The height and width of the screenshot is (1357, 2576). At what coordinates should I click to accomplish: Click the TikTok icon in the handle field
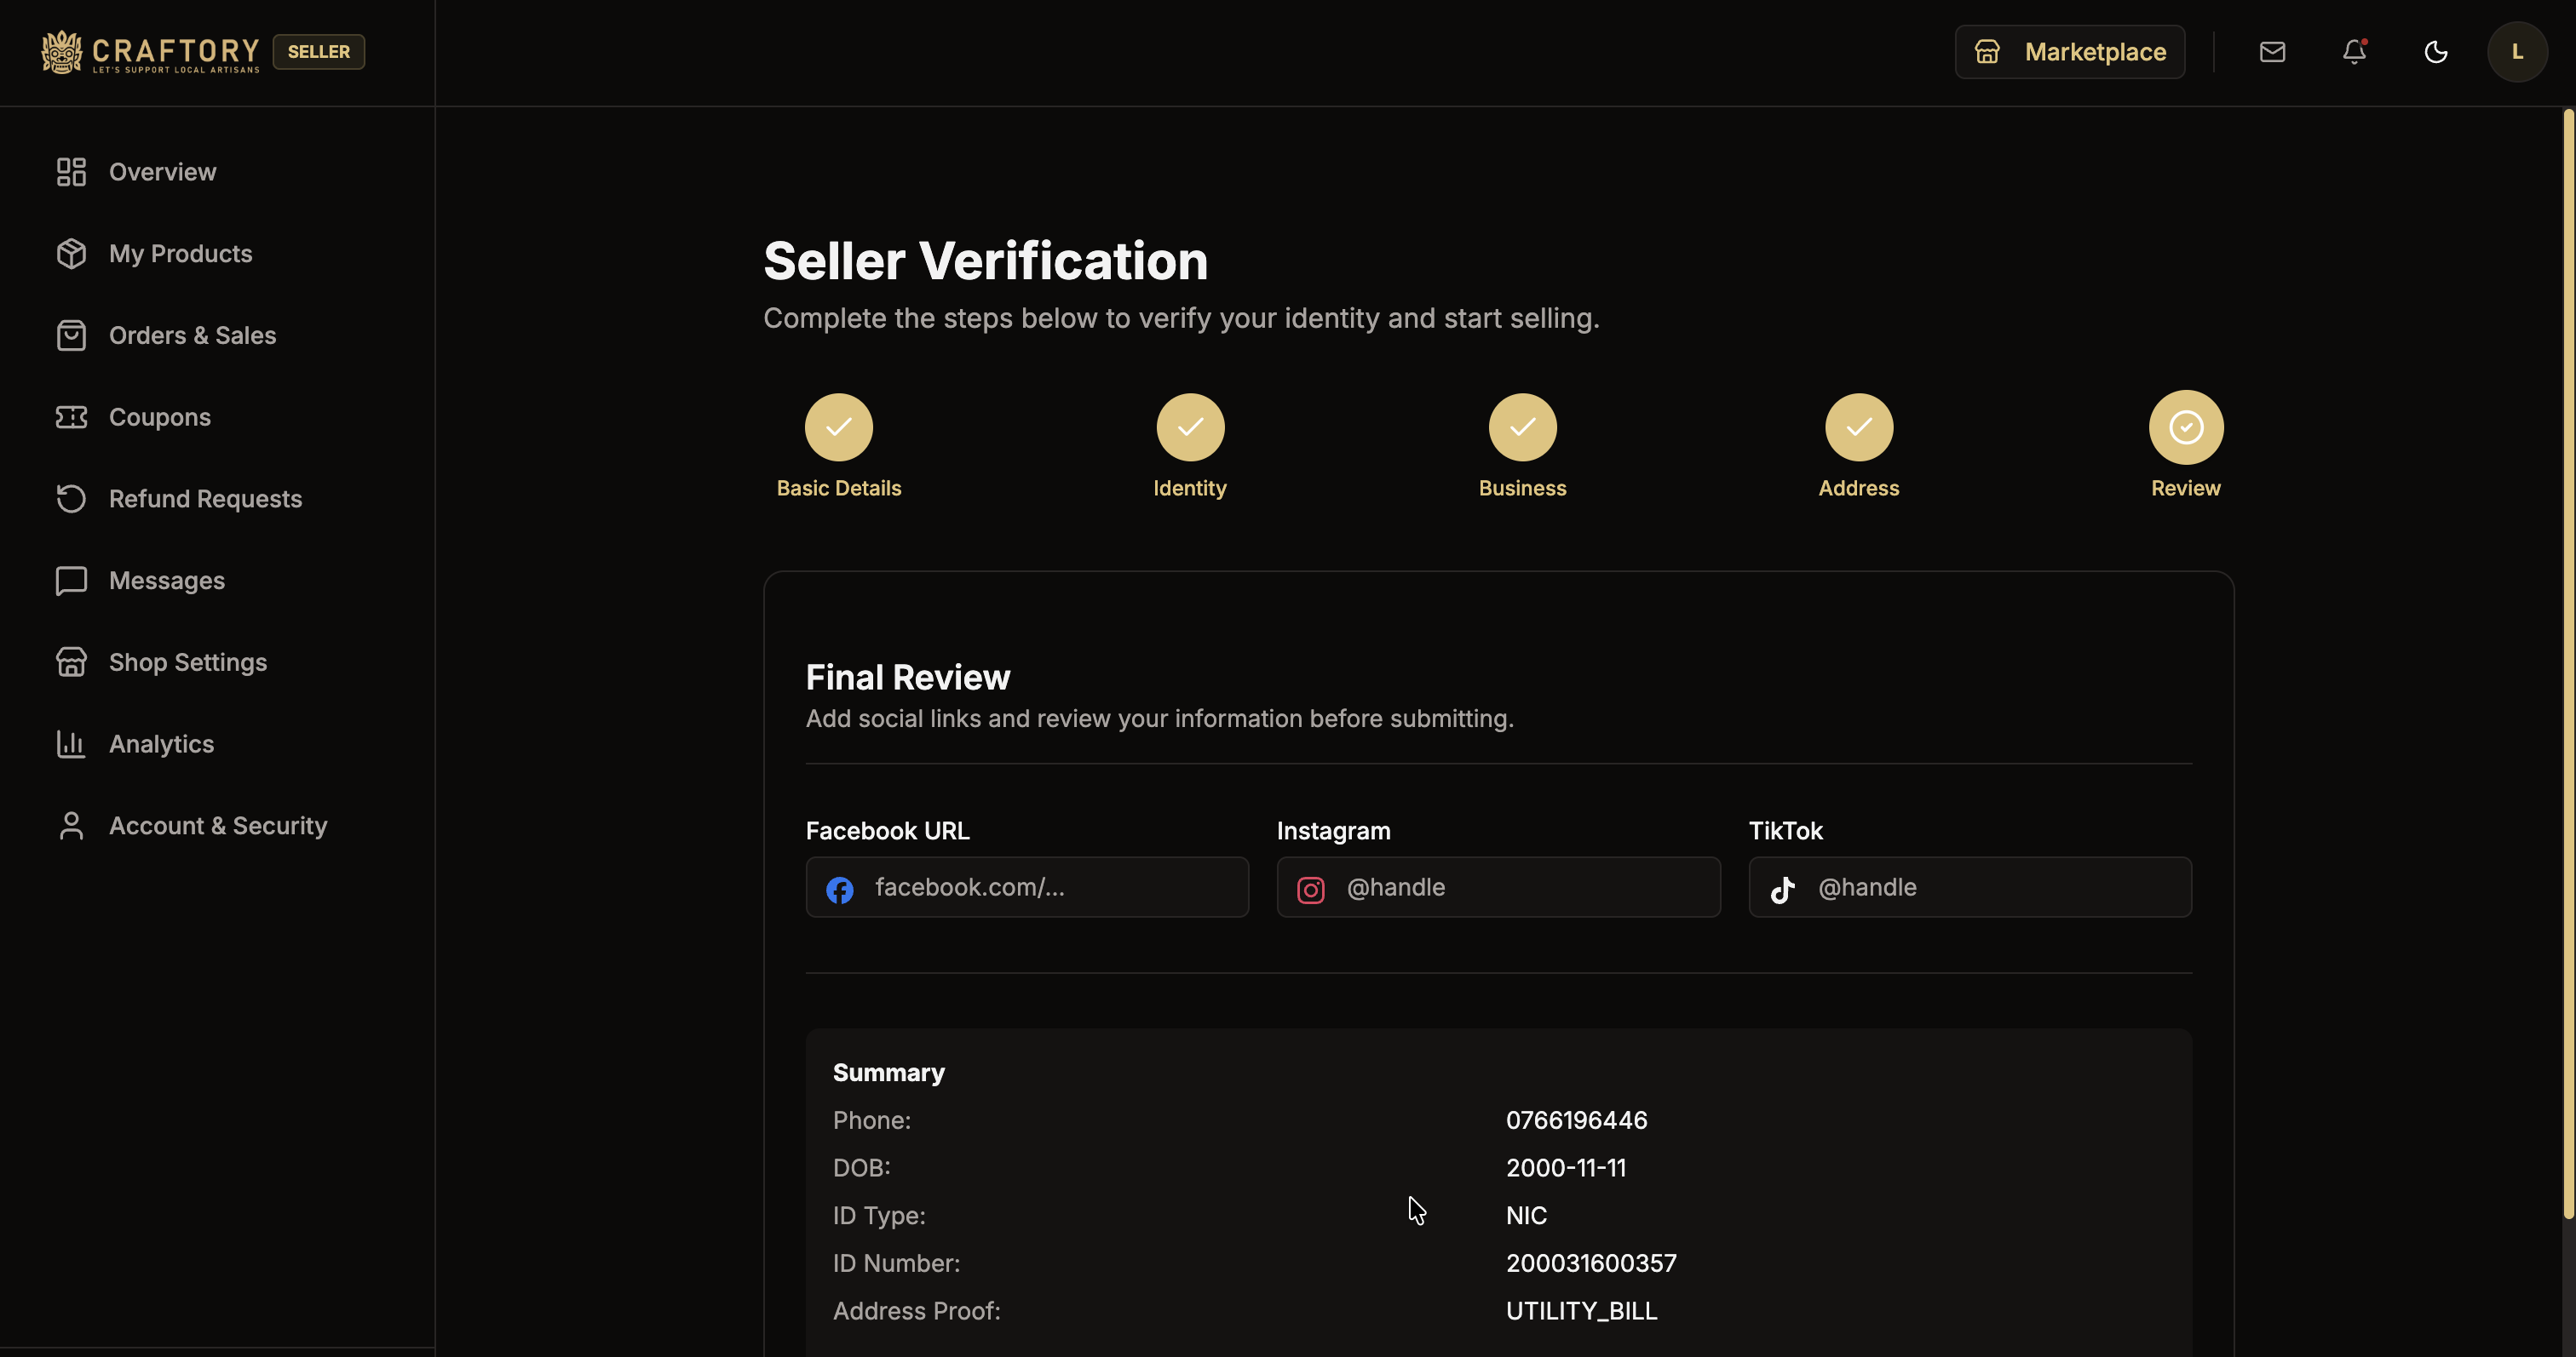pyautogui.click(x=1784, y=888)
